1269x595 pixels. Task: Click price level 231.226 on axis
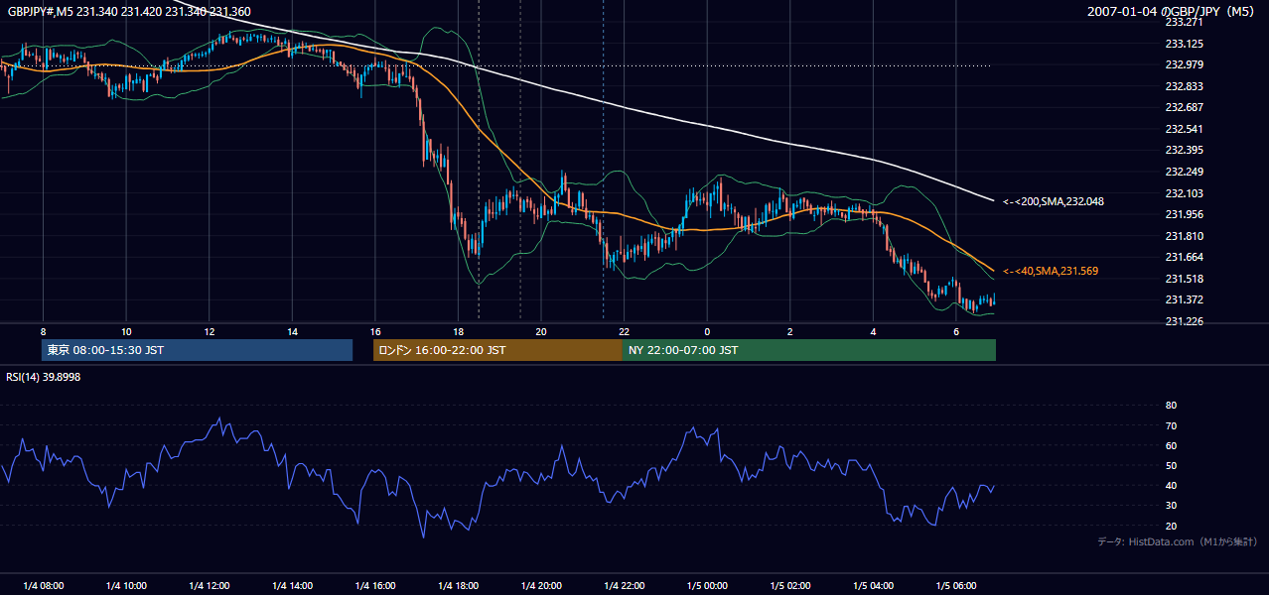pyautogui.click(x=1184, y=321)
